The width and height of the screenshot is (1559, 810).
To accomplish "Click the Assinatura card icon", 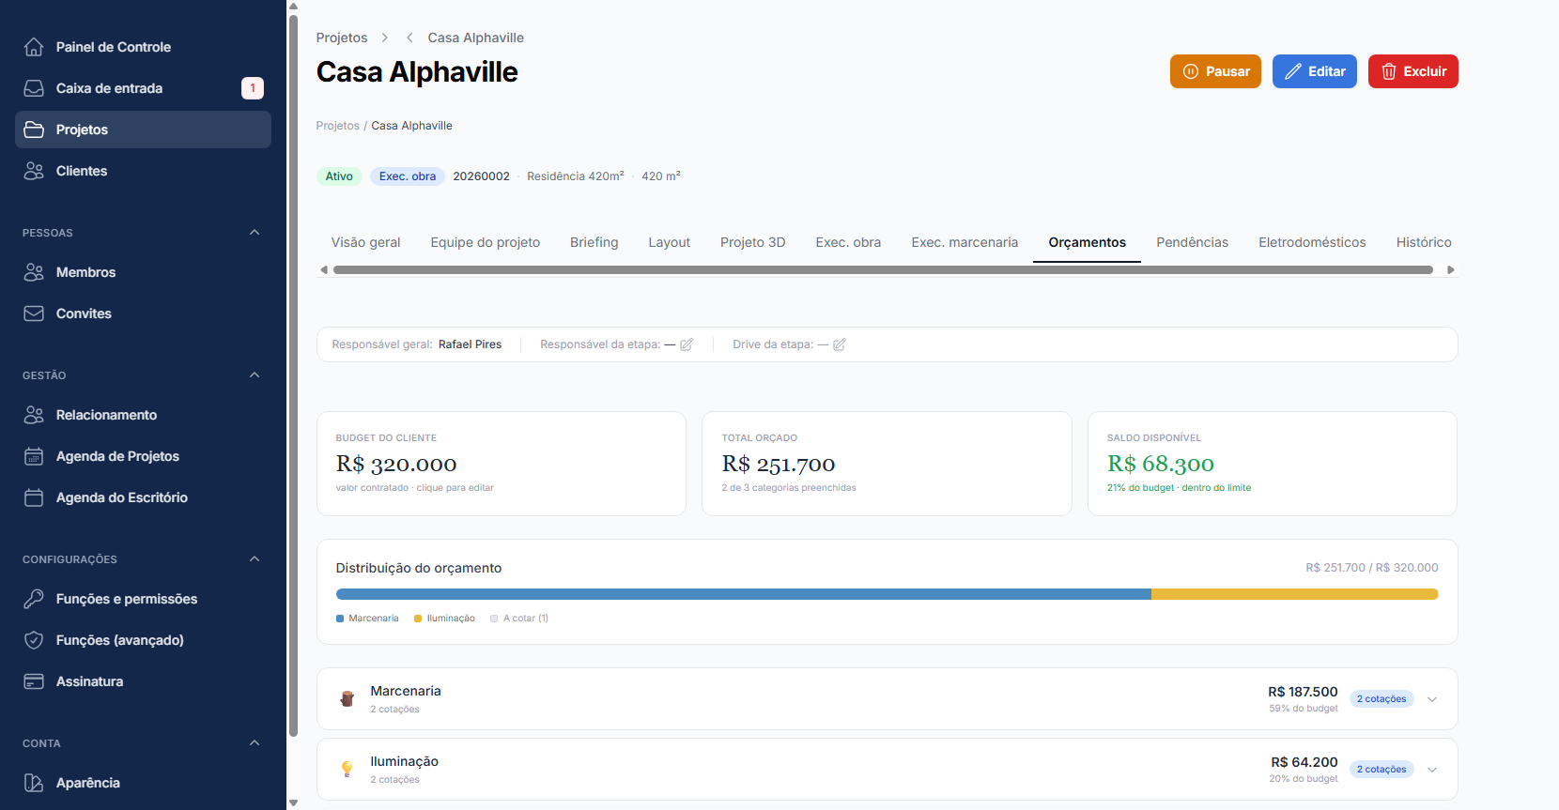I will click(34, 681).
